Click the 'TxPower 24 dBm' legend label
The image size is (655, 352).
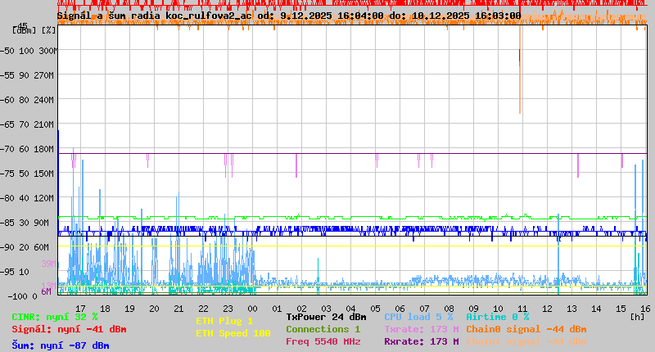pyautogui.click(x=326, y=317)
